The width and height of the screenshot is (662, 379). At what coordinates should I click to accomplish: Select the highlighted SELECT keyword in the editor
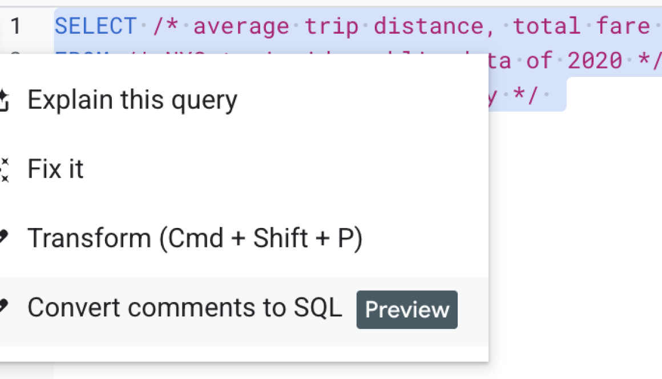95,26
